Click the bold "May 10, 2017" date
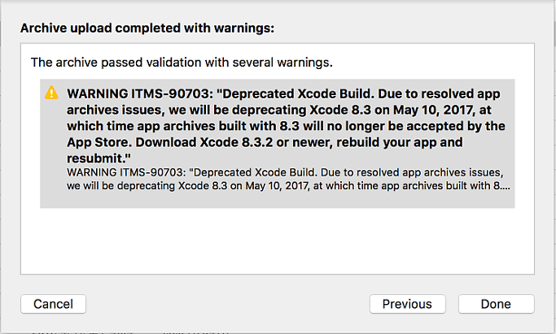Viewport: 556px width, 334px height. 434,110
